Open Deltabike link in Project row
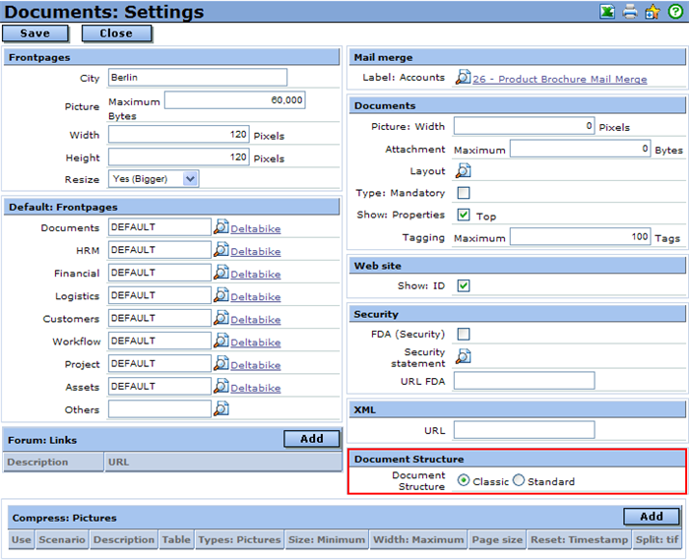 (x=255, y=365)
